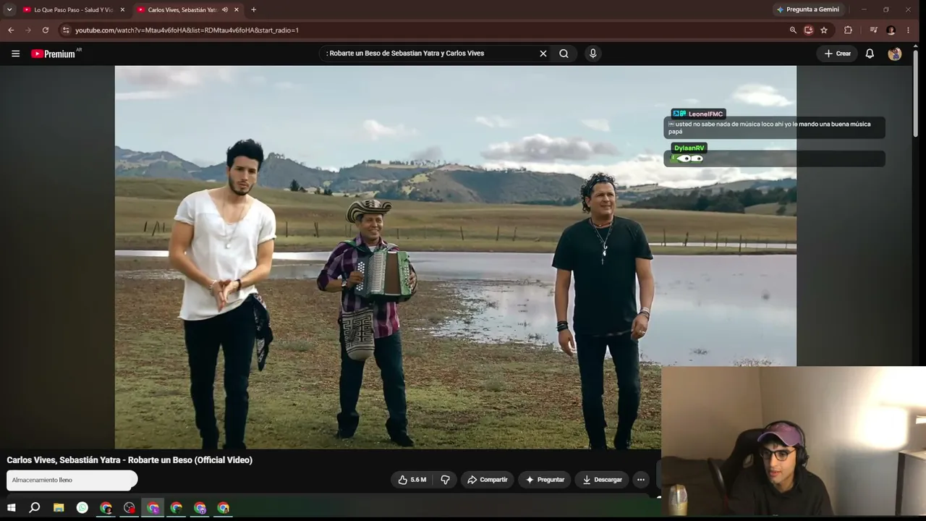926x521 pixels.
Task: Go forward with the browser arrow
Action: tap(28, 30)
